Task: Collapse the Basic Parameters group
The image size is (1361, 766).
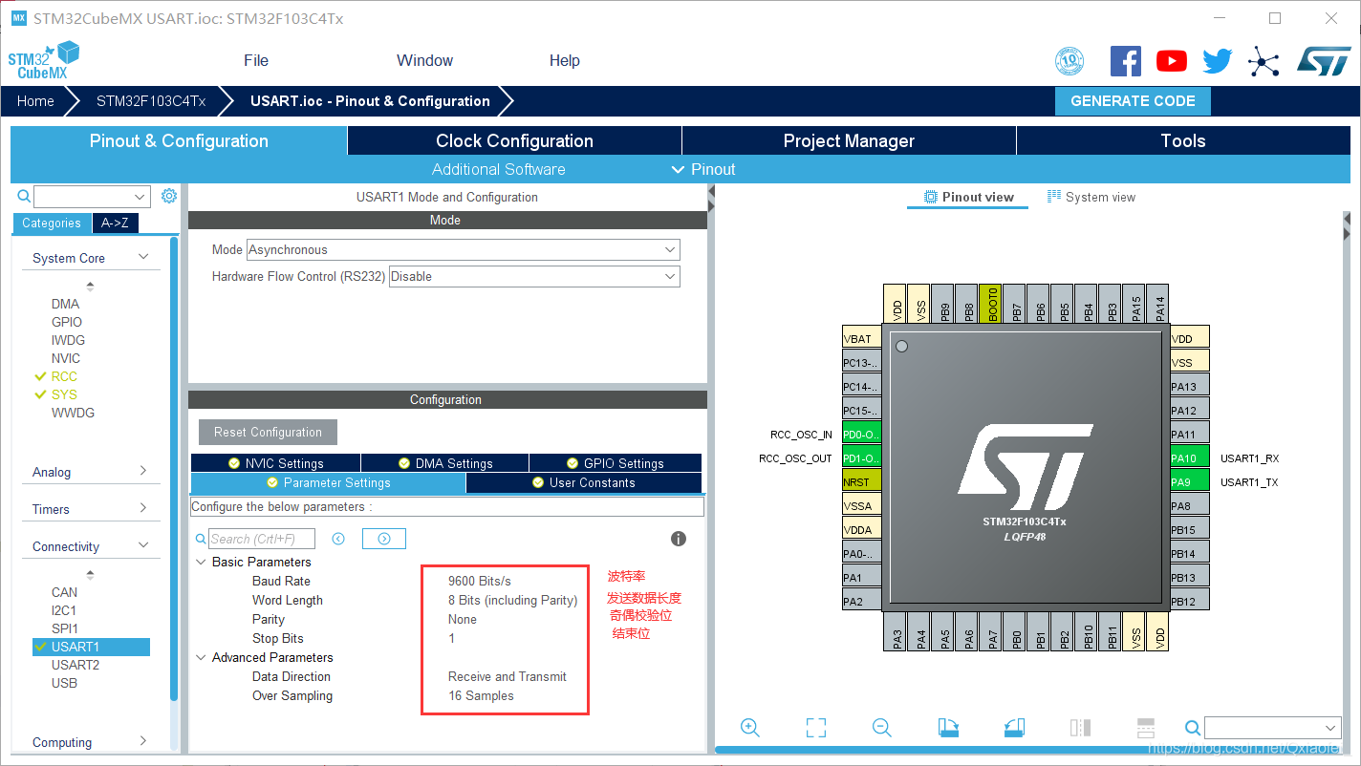Action: [202, 562]
